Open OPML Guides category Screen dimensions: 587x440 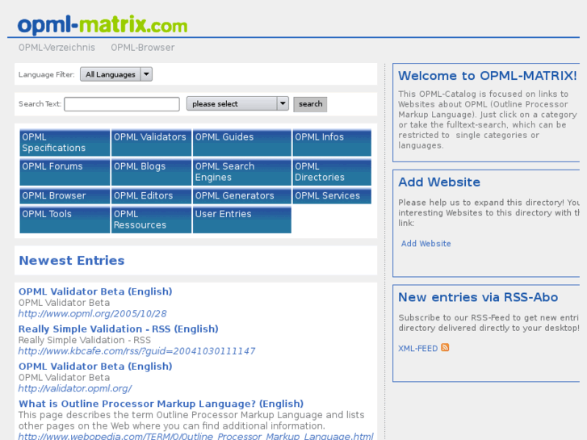click(x=242, y=143)
